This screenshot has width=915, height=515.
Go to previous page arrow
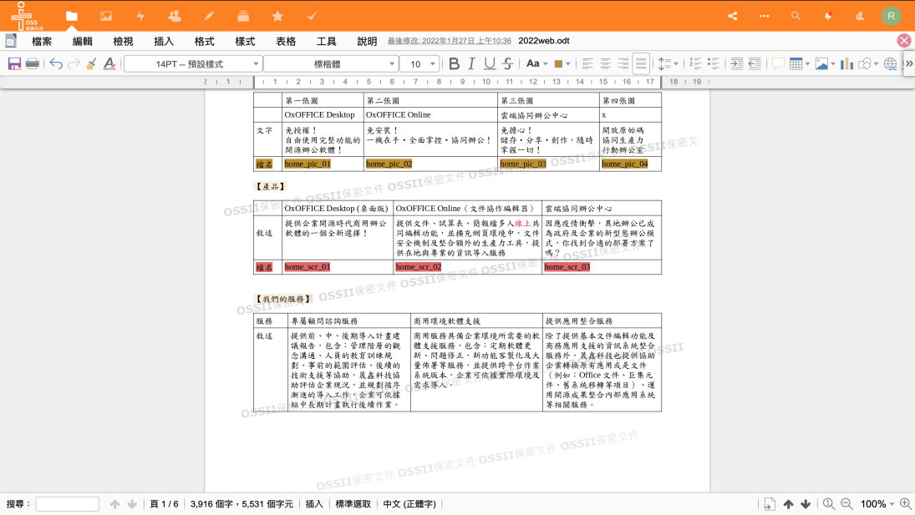[x=788, y=504]
